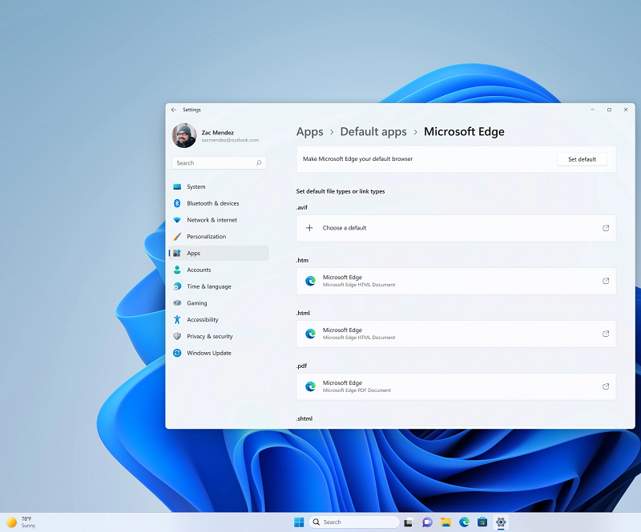
Task: Open System settings category
Action: 219,186
